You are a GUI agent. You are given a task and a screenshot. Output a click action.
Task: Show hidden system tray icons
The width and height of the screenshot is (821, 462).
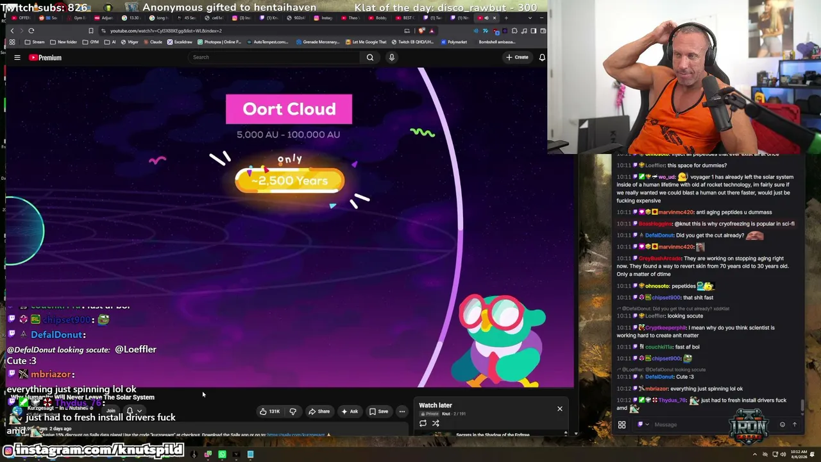756,455
